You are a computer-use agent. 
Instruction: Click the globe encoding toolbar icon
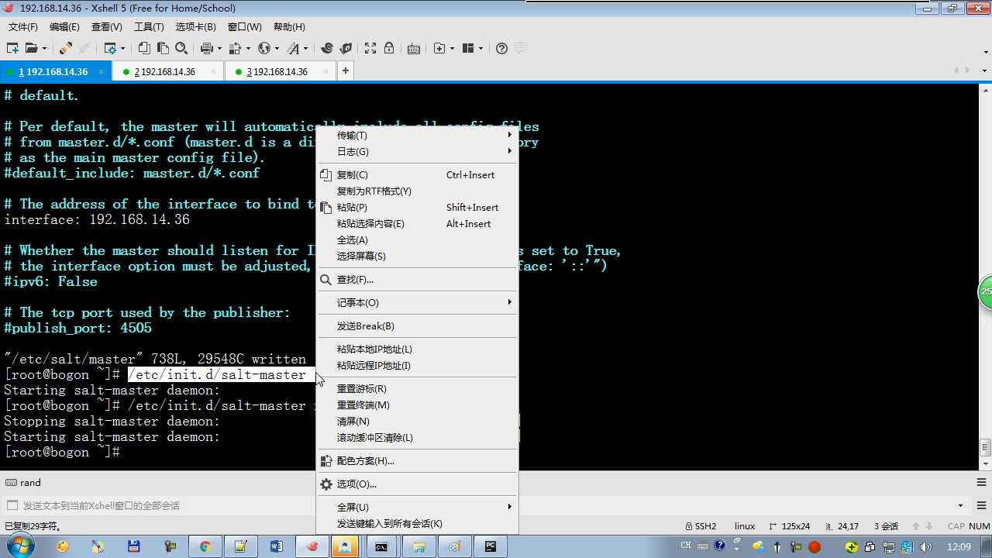pos(264,48)
